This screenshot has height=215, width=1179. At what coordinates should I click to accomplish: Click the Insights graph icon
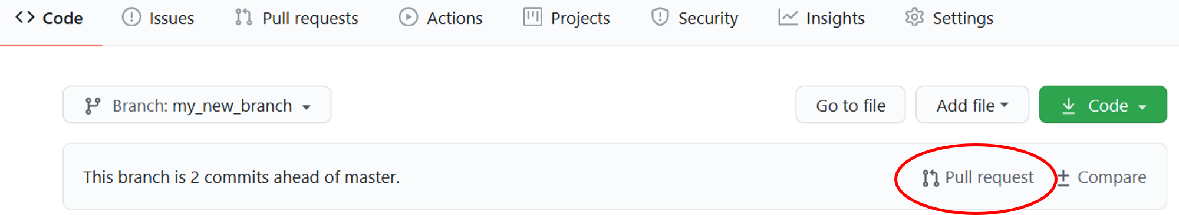[x=788, y=18]
